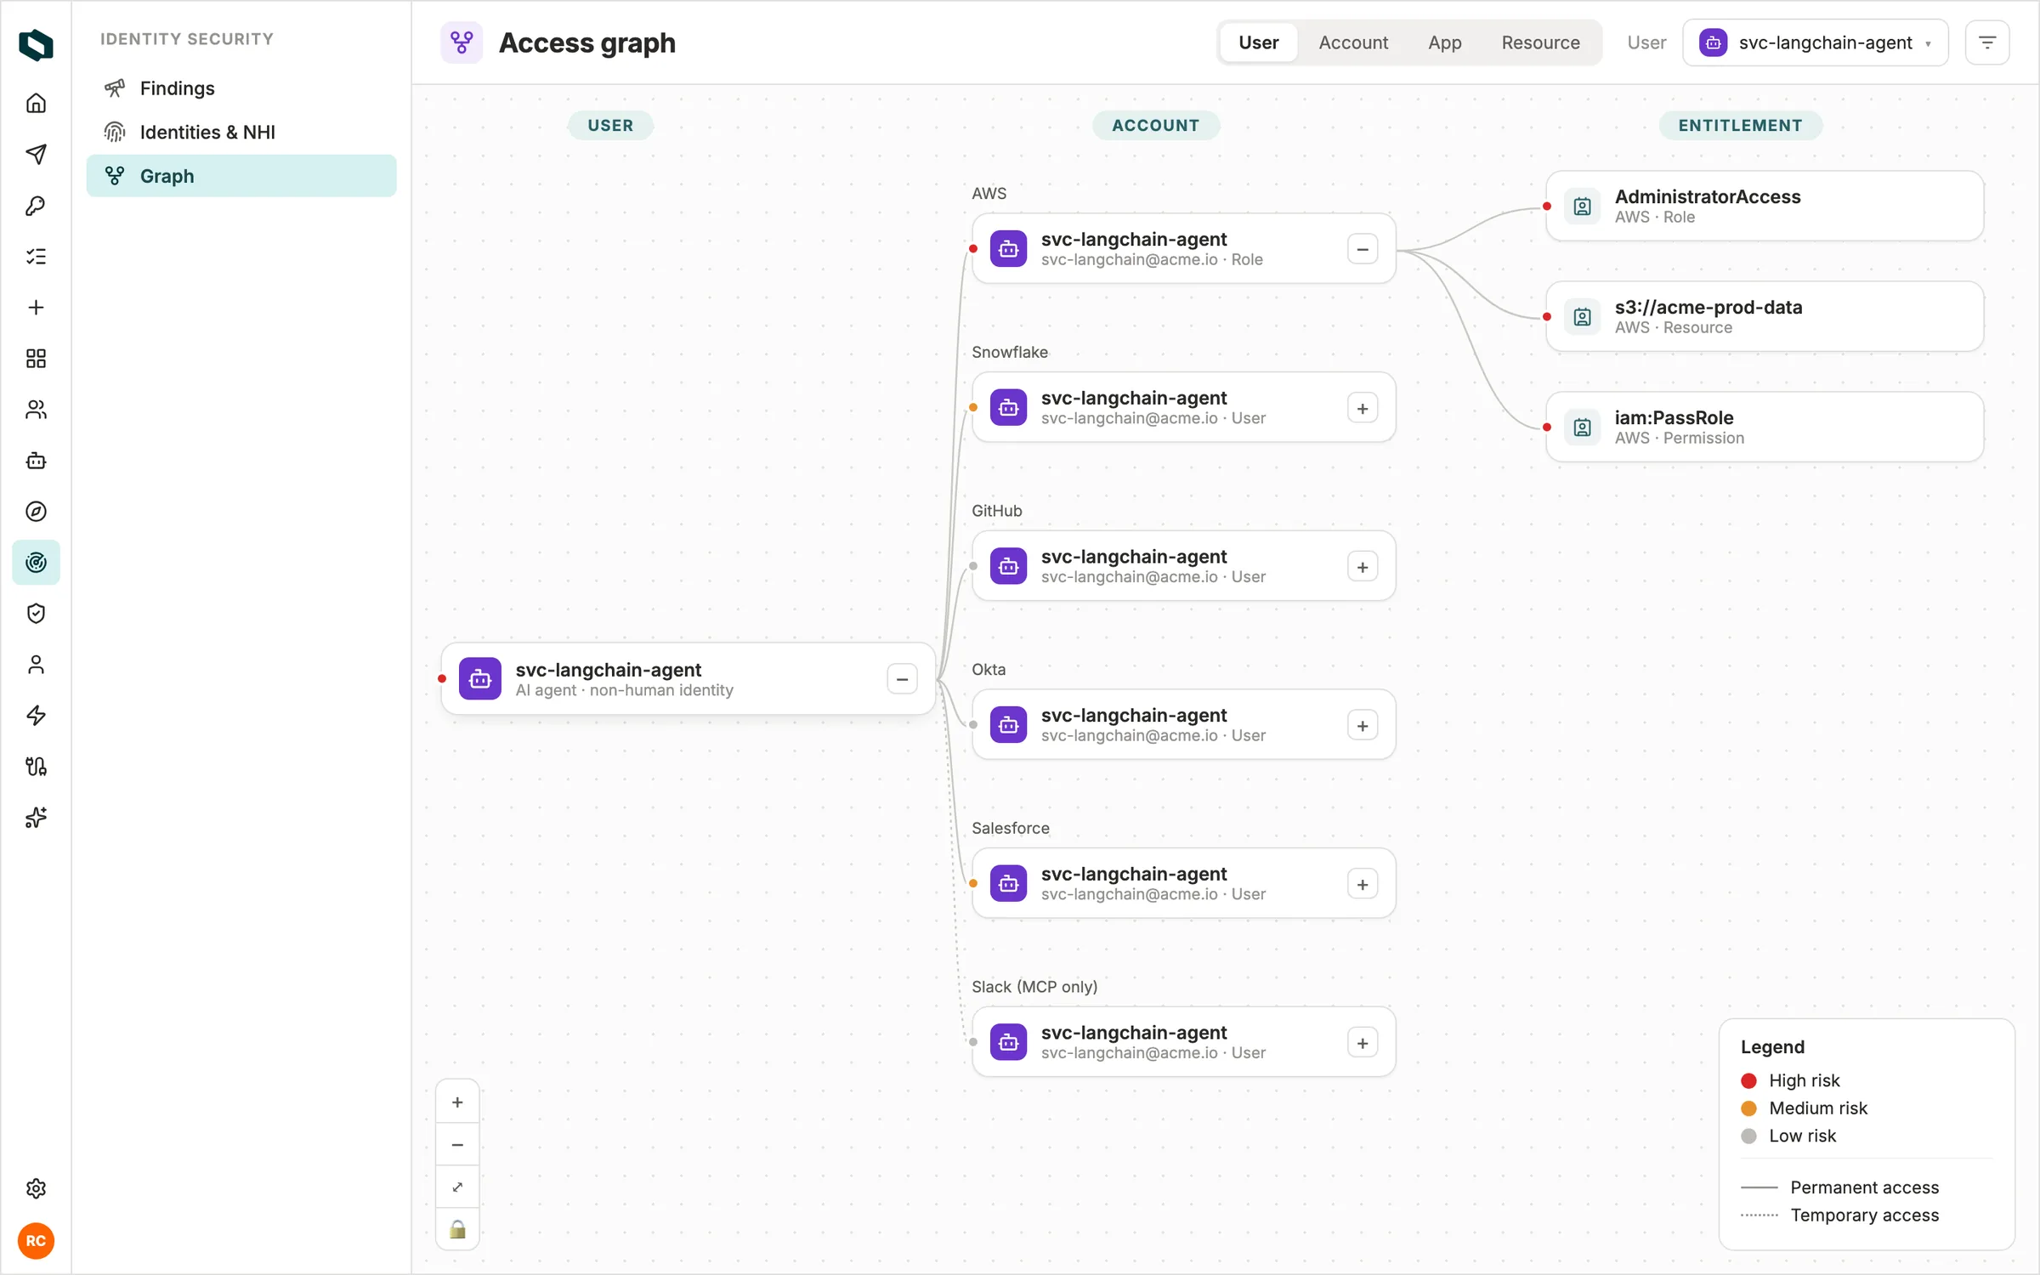Click the integrations flow icon in sidebar
Screen dimensions: 2040x1275
pyautogui.click(x=36, y=766)
